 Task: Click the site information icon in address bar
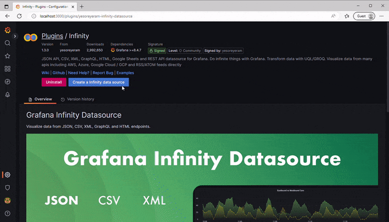pos(34,16)
